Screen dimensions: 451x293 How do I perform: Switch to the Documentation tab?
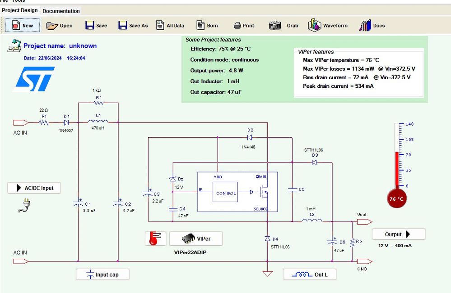click(61, 11)
